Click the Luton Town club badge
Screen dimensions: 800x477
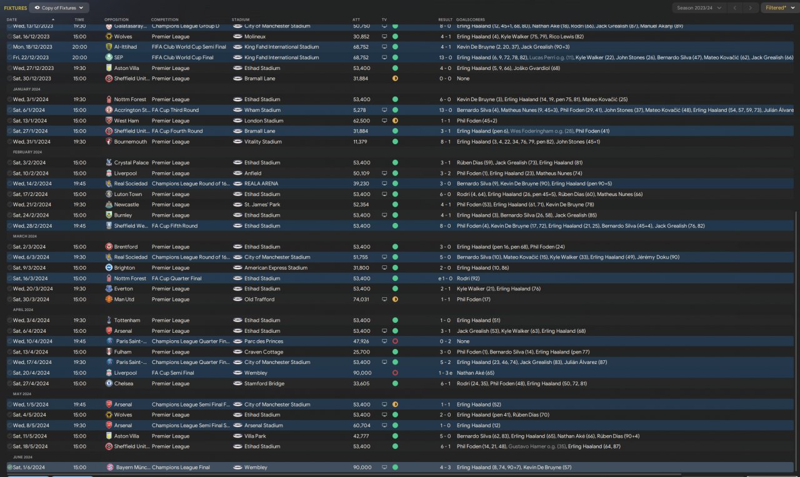click(109, 194)
